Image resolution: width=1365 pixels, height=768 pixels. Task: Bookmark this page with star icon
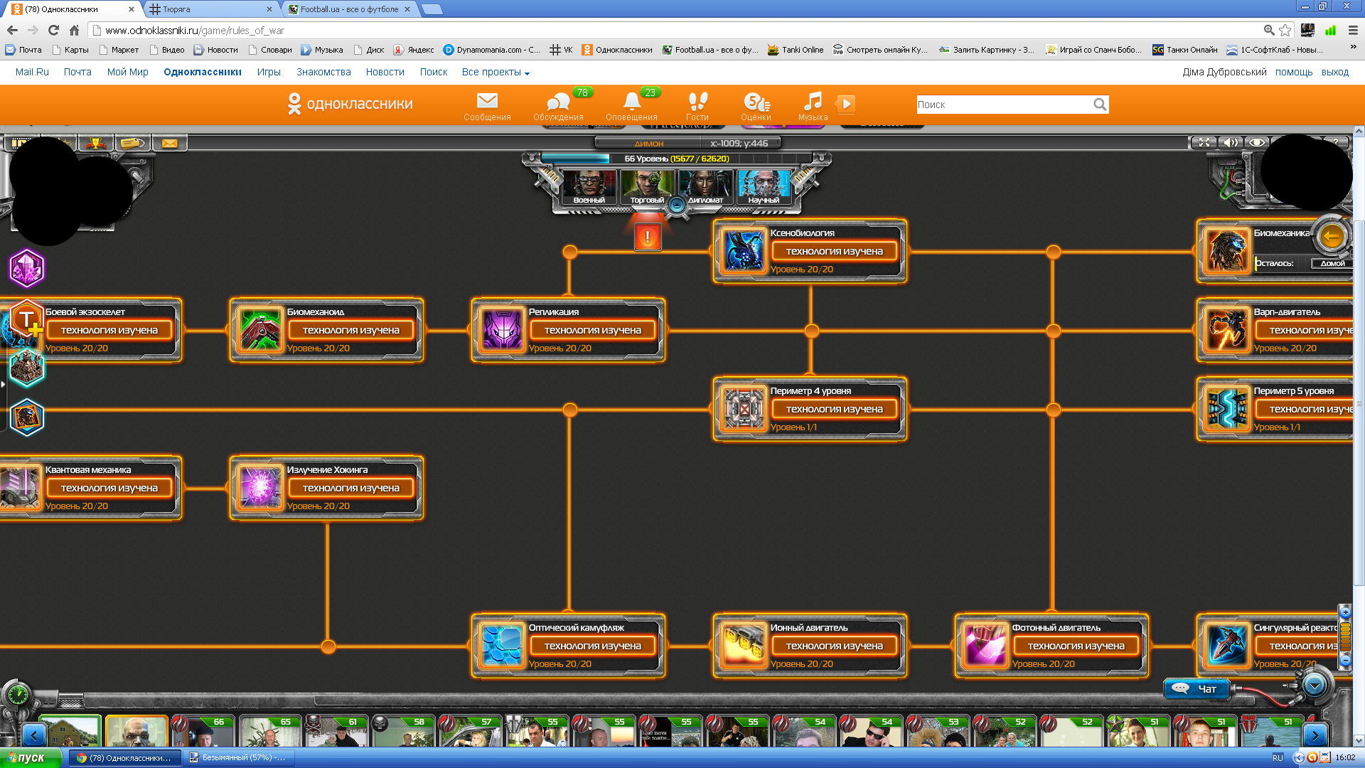(x=1285, y=30)
